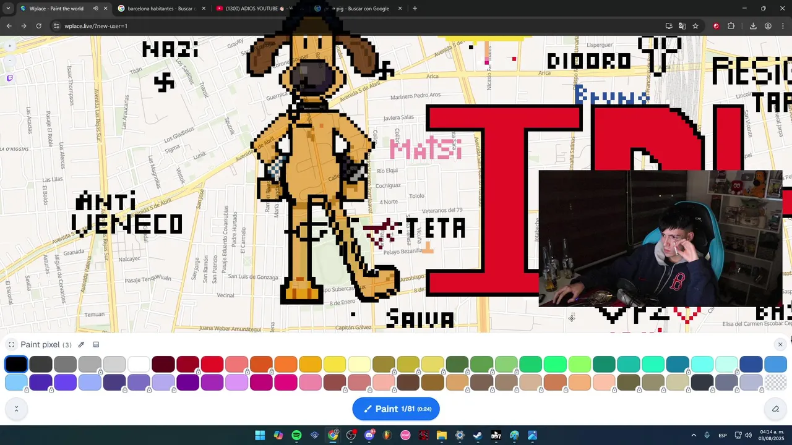Viewport: 792px width, 445px height.
Task: Click the 'Javiera Salas' street label
Action: 398,117
